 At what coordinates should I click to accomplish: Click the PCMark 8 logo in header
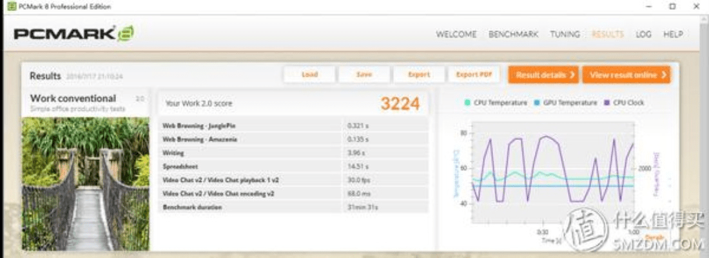pyautogui.click(x=73, y=34)
